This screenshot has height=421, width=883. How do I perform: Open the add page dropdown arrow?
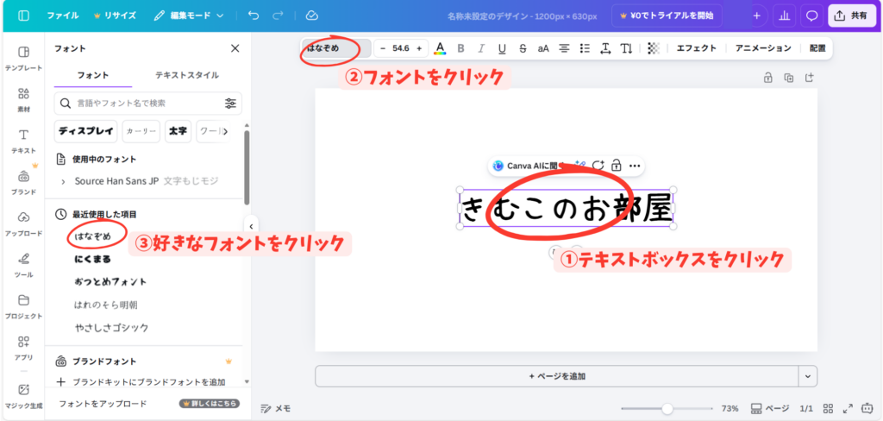click(x=808, y=376)
